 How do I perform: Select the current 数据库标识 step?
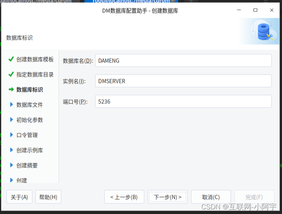(x=30, y=89)
